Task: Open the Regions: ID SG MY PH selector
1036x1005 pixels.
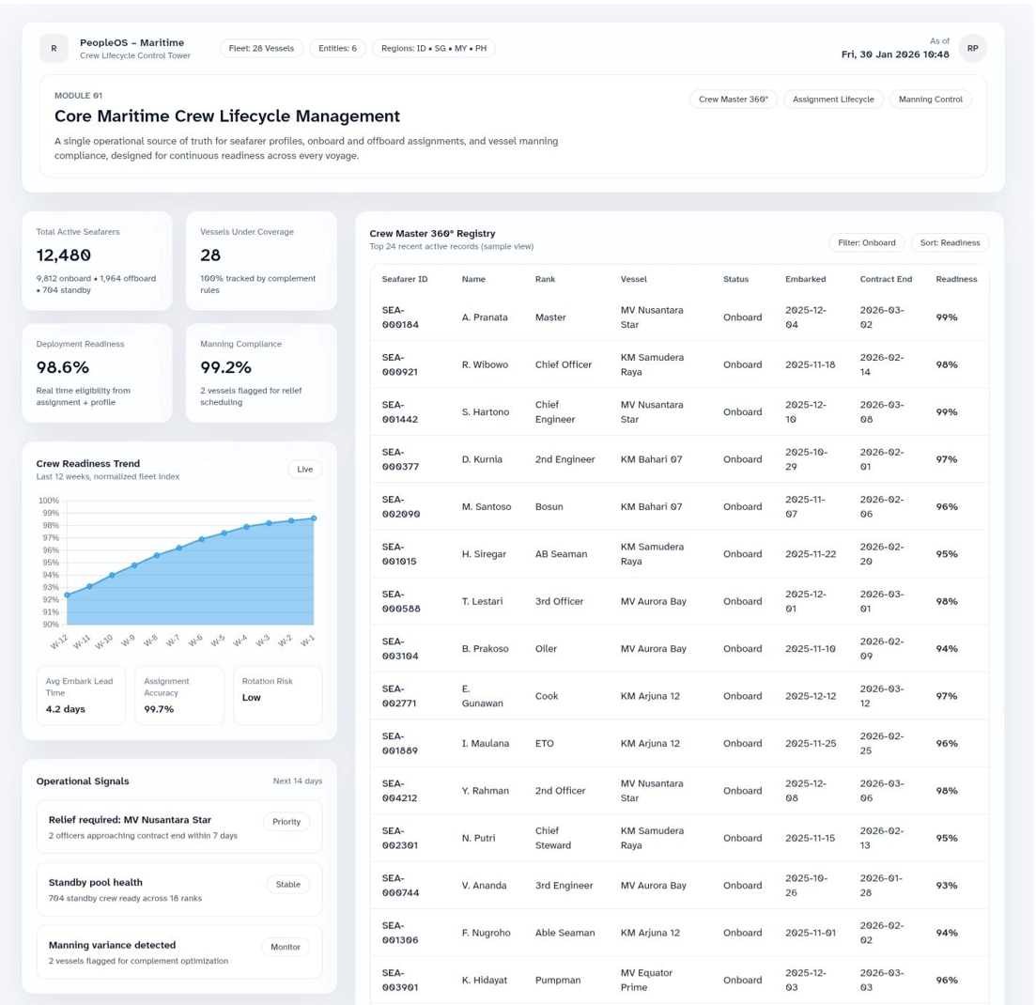Action: (x=433, y=48)
